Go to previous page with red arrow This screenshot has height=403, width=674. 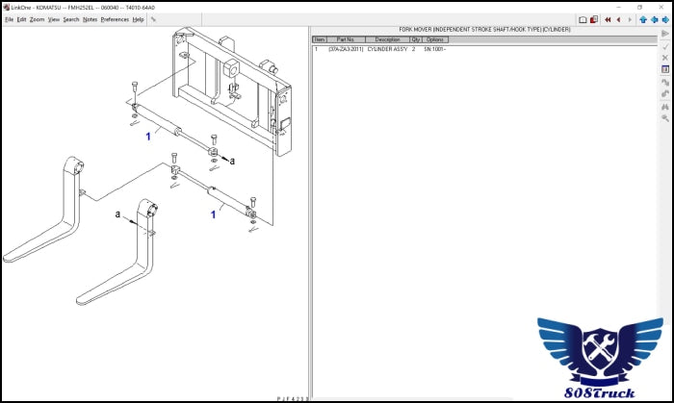click(618, 19)
